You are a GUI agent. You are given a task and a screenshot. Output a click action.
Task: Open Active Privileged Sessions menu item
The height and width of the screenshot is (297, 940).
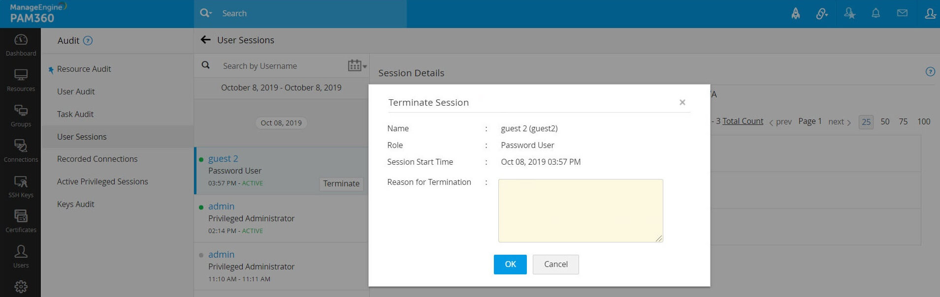tap(102, 181)
